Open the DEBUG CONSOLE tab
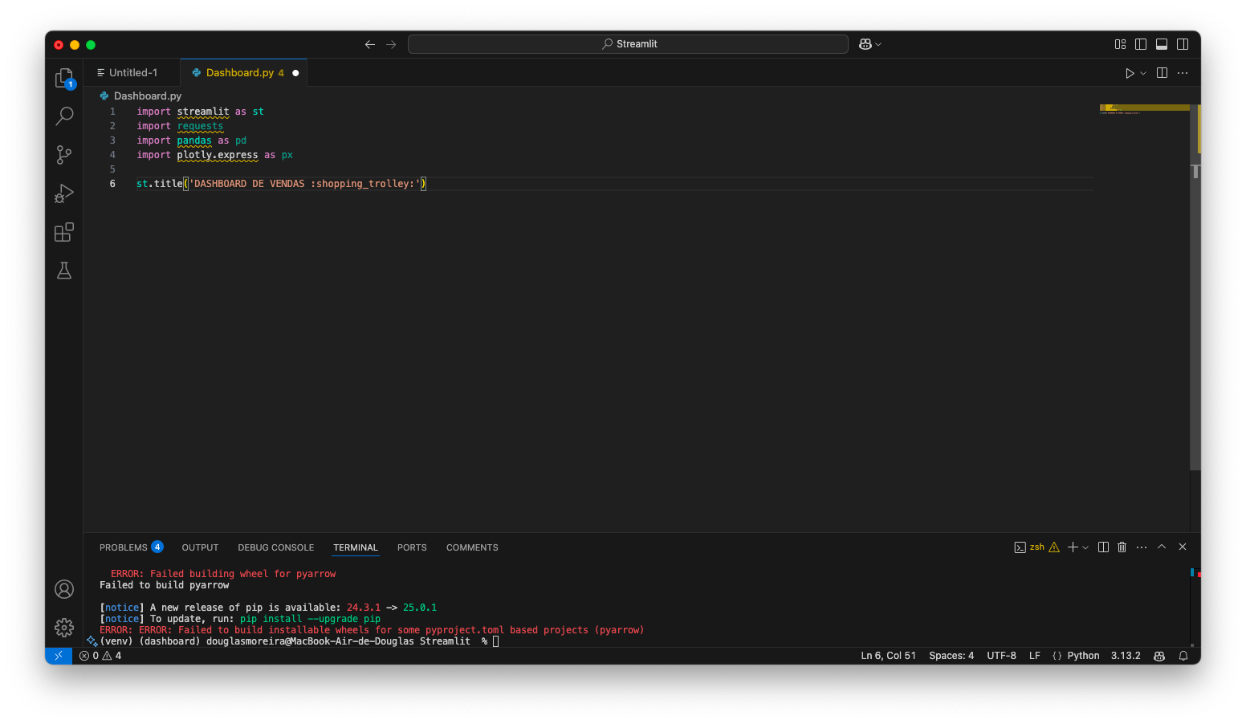This screenshot has width=1246, height=724. tap(275, 547)
